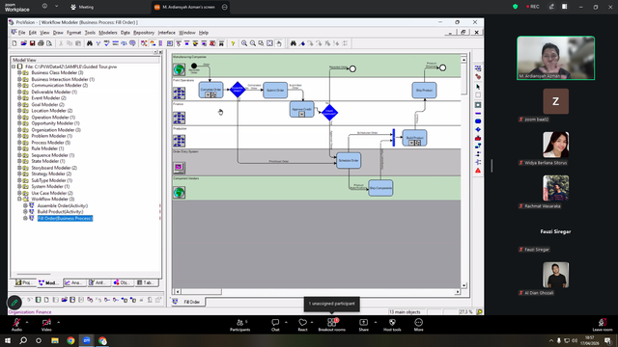Select Fill Order(Business Process) tree item

[x=65, y=219]
